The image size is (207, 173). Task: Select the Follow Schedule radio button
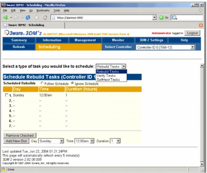tap(42, 83)
